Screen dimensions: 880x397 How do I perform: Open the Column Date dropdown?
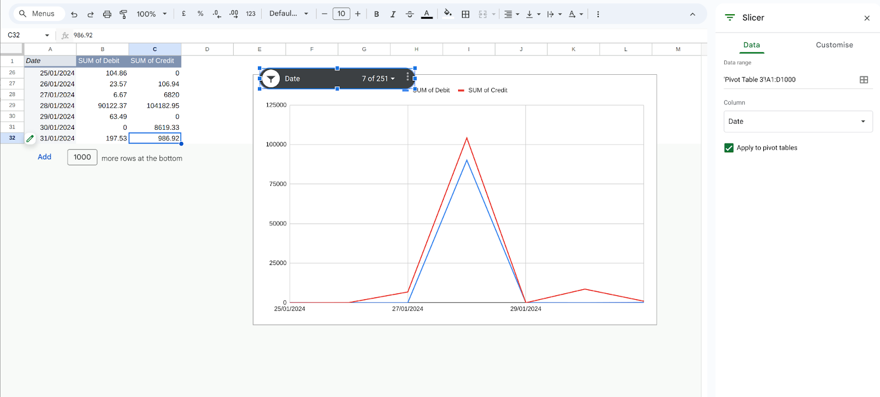[x=798, y=122]
